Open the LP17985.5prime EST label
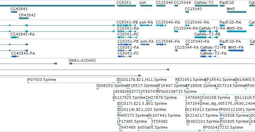255x132 pixels. 132,122
